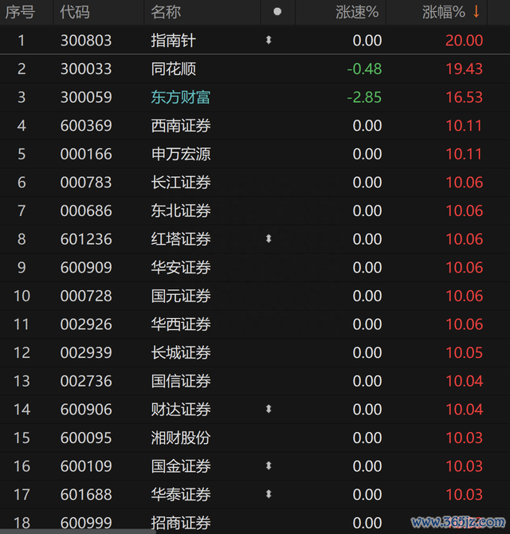Click stock code 300803
510x534 pixels.
click(86, 41)
